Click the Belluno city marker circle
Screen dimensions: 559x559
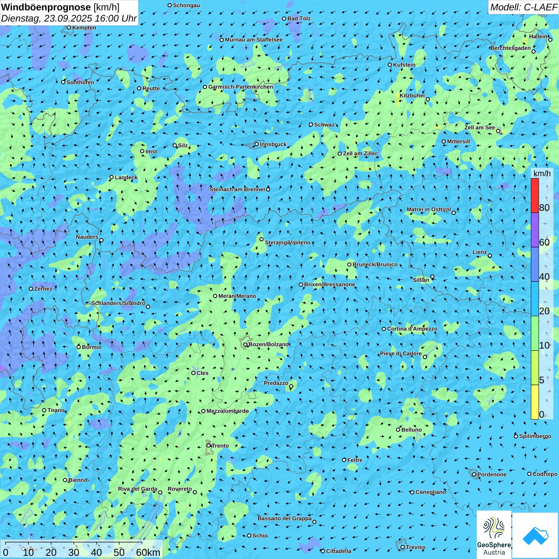point(398,430)
